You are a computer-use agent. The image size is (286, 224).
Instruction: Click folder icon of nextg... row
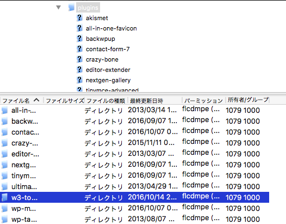(4, 165)
